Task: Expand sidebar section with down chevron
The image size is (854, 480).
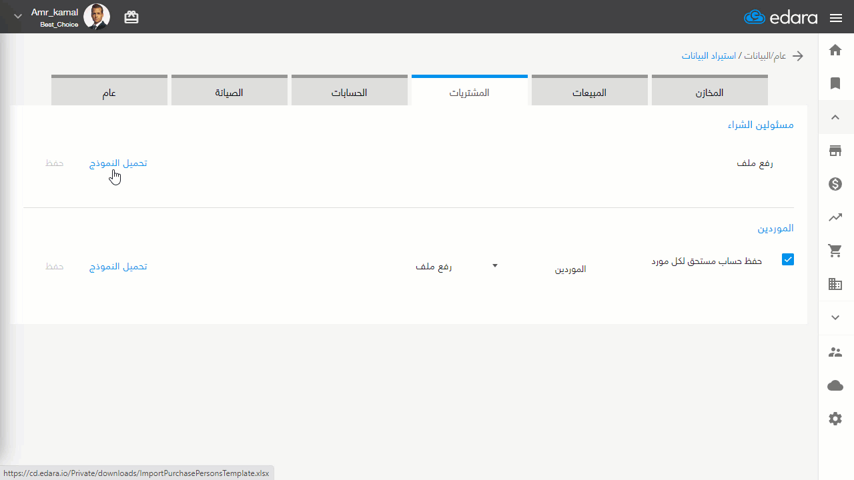Action: (835, 318)
